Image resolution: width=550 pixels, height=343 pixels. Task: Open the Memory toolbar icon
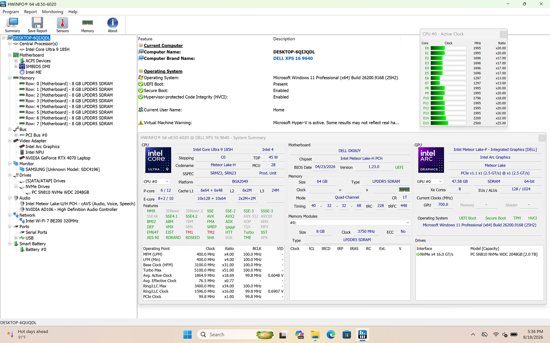88,25
